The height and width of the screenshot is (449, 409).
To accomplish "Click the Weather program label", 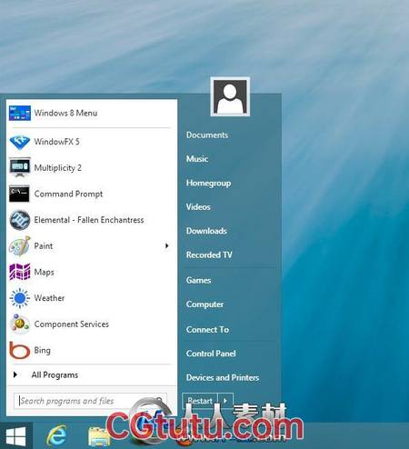I will [49, 298].
